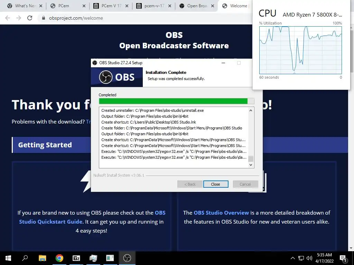Reload the obsproject.com page

tap(30, 18)
